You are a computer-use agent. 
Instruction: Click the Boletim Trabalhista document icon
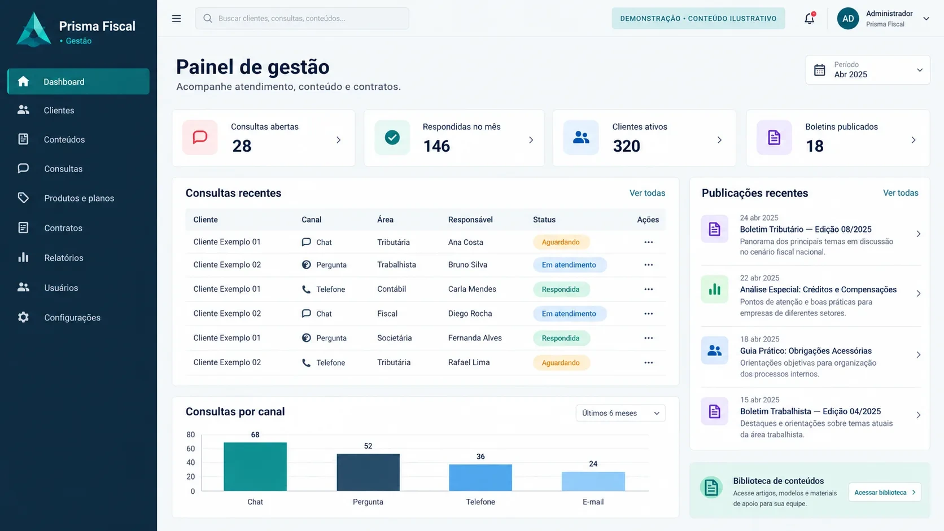tap(714, 411)
